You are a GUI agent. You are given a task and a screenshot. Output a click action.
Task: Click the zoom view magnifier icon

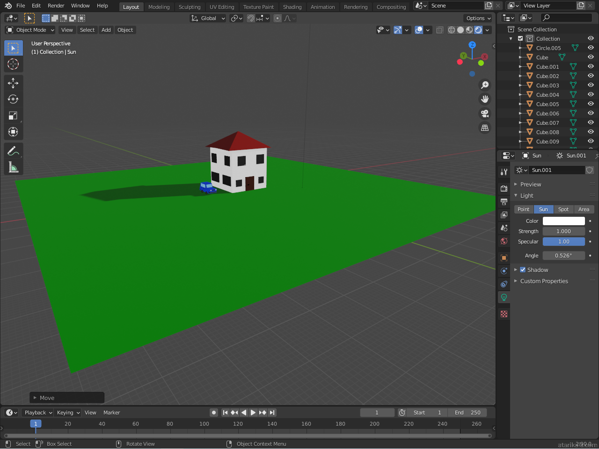point(485,85)
